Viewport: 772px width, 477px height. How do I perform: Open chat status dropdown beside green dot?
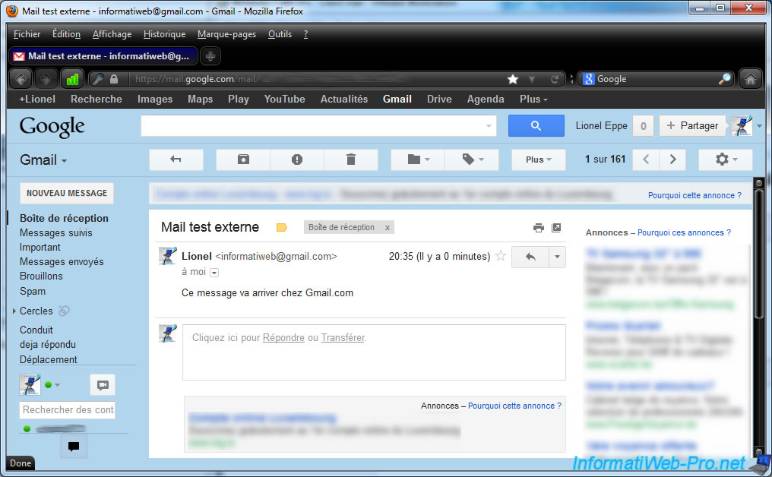(57, 385)
